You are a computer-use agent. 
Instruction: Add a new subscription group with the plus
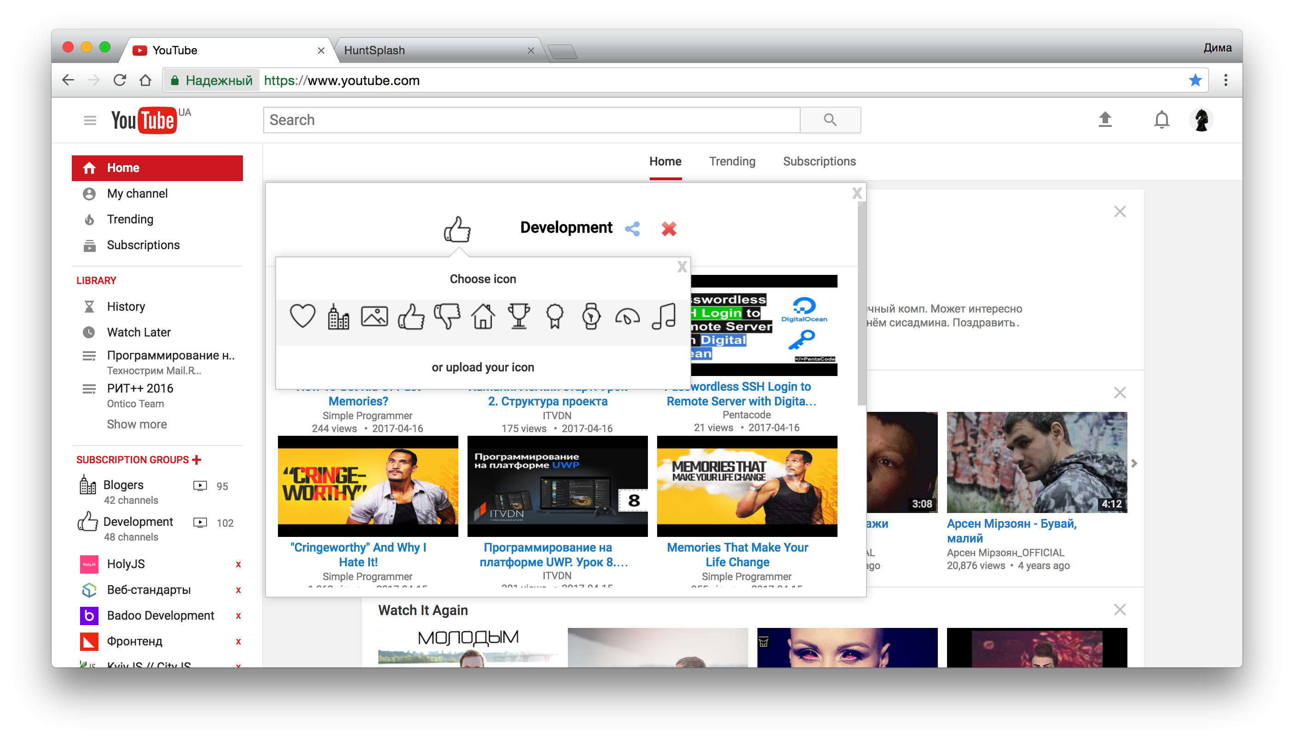pyautogui.click(x=196, y=459)
